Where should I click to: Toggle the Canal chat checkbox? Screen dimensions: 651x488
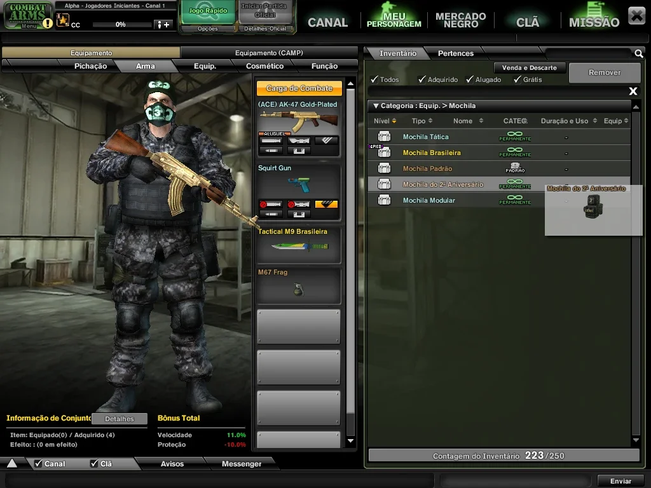(x=38, y=463)
